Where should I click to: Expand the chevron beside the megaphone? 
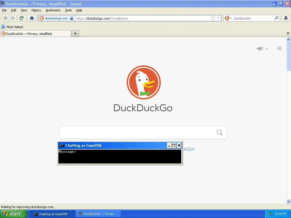click(x=267, y=48)
